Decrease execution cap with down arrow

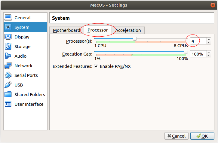coord(209,56)
